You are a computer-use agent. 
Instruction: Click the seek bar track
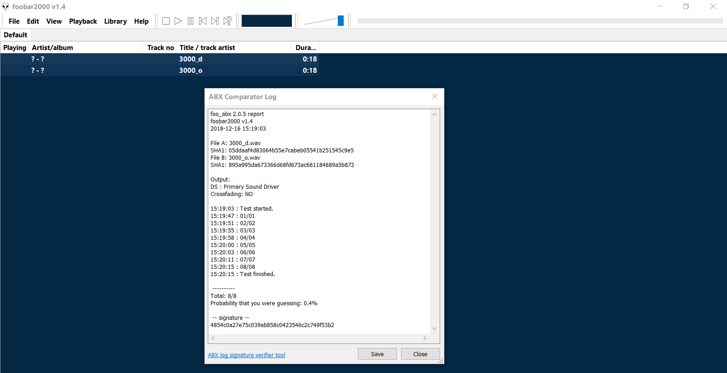[x=540, y=21]
